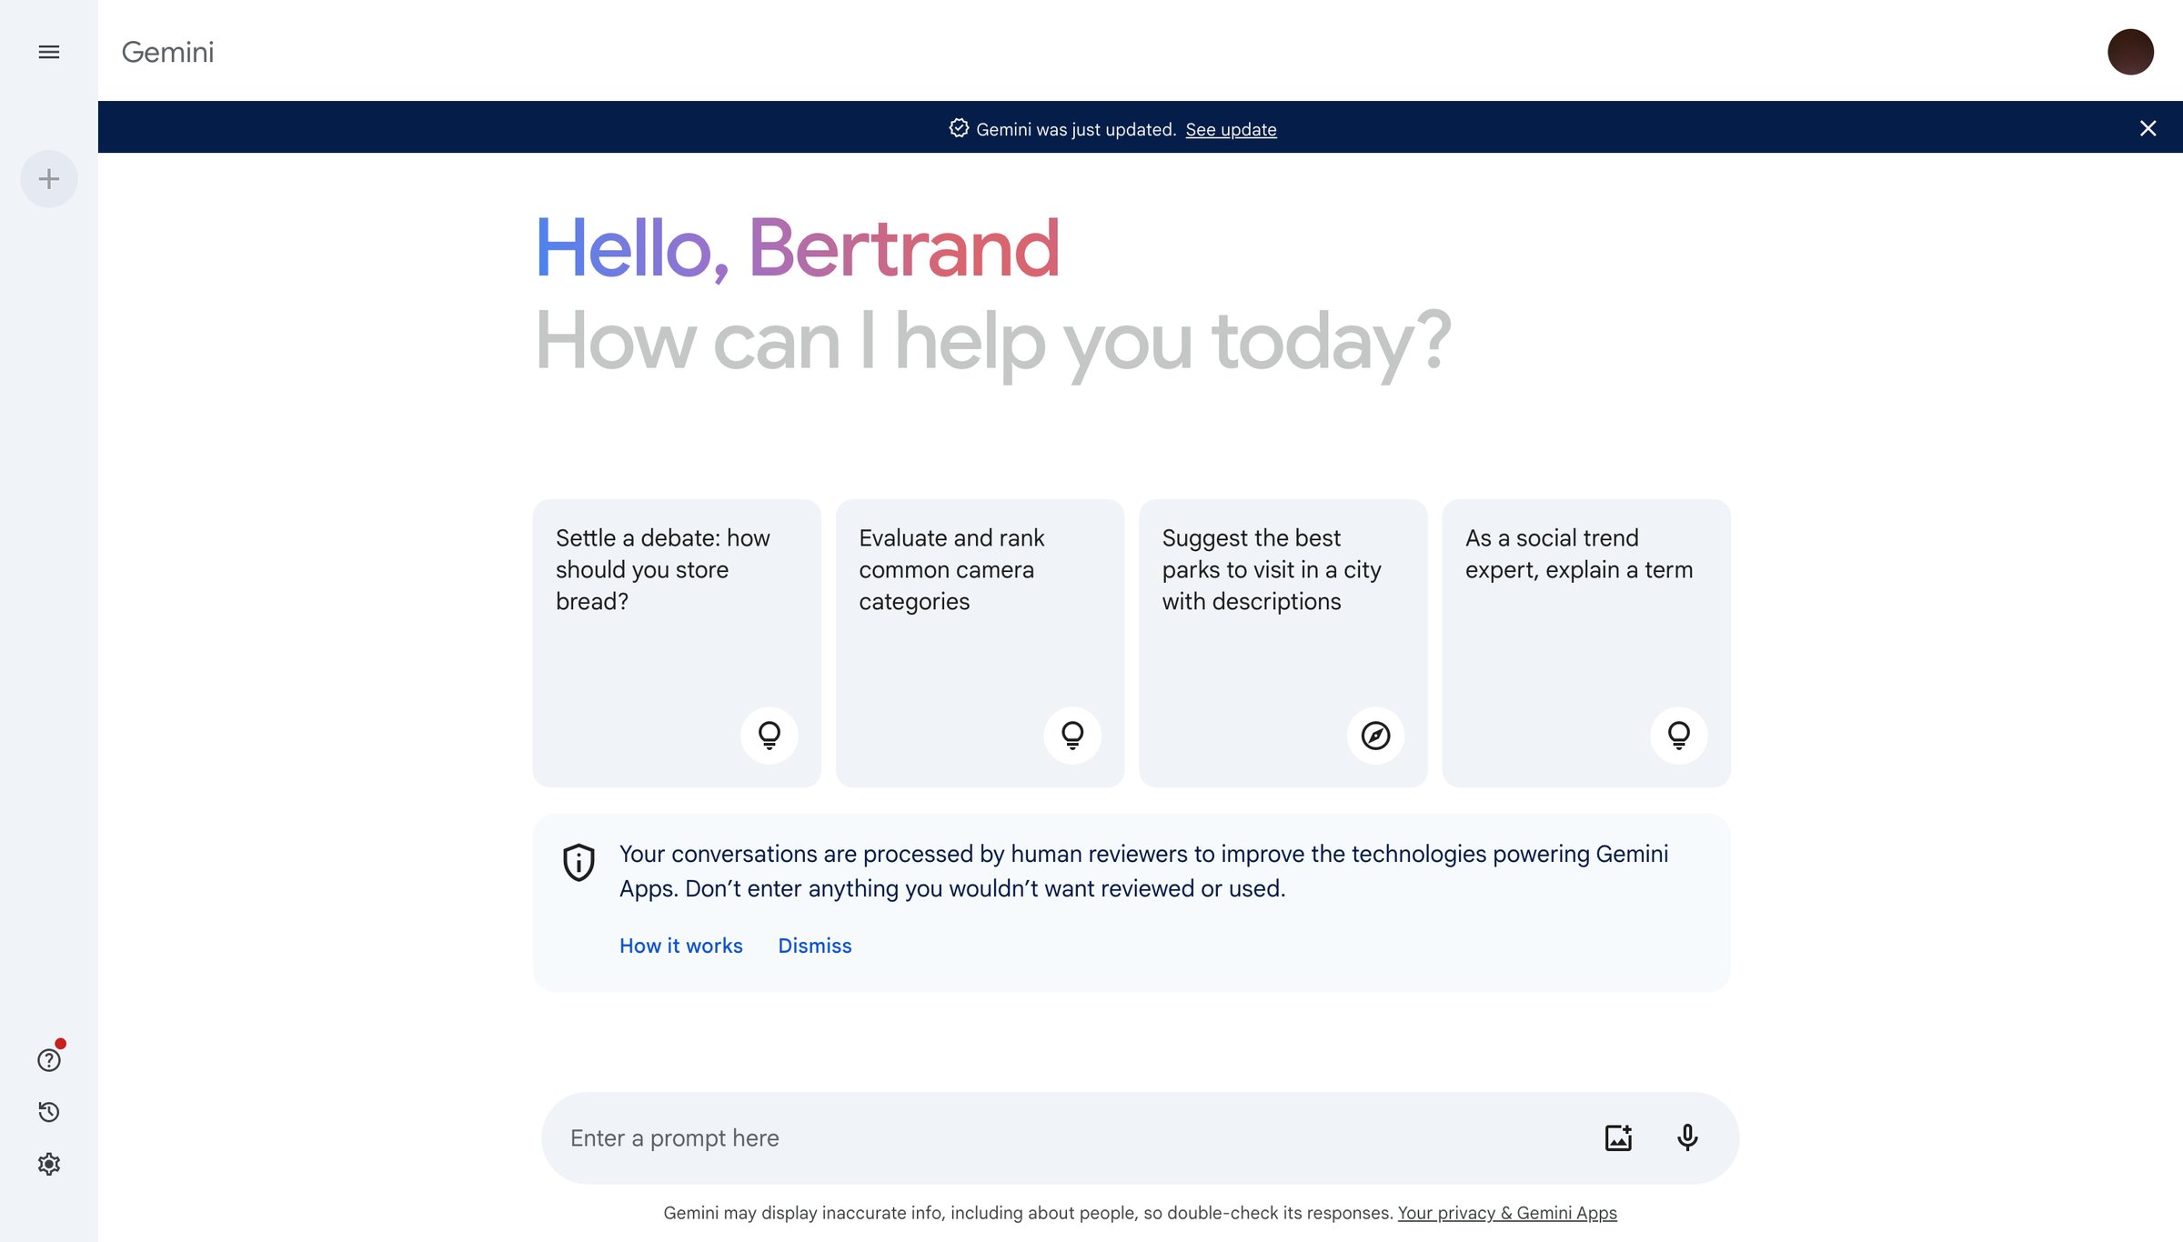Select the bread storage debate suggestion text

tap(663, 570)
